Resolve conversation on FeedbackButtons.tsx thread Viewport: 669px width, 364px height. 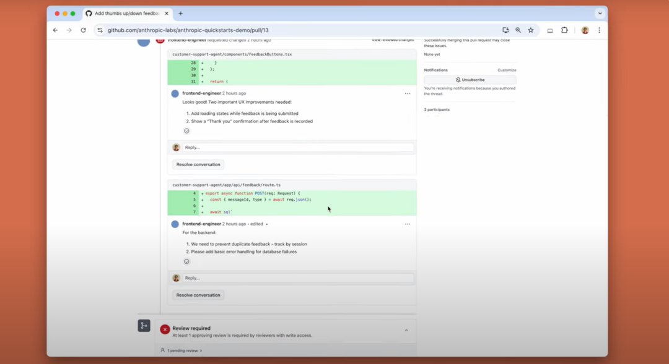click(x=198, y=164)
